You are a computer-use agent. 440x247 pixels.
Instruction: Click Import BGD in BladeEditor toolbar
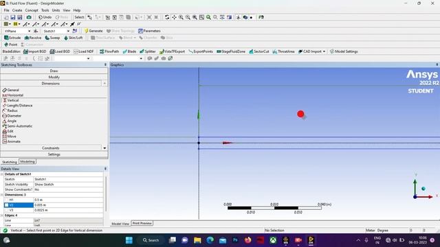35,51
